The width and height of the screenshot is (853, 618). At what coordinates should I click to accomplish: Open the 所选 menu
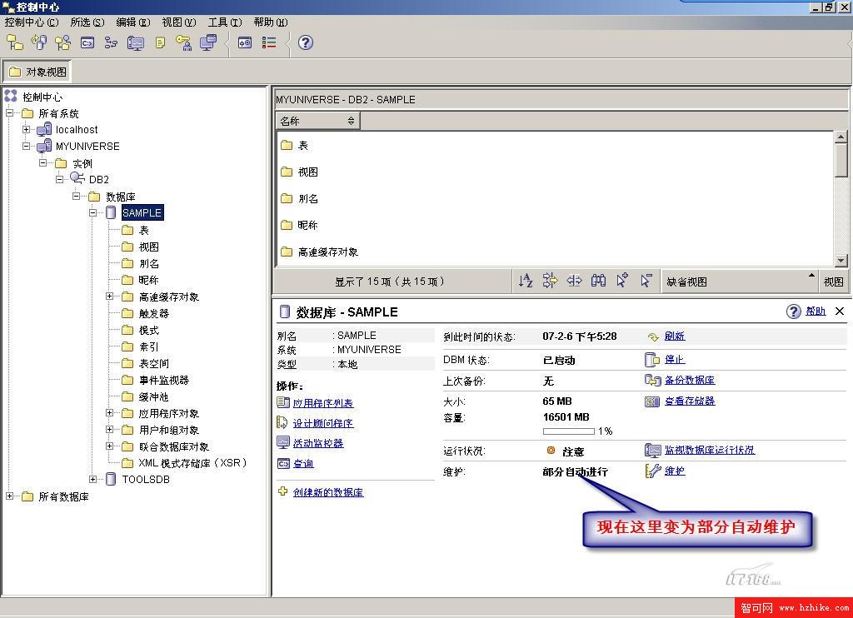[87, 22]
